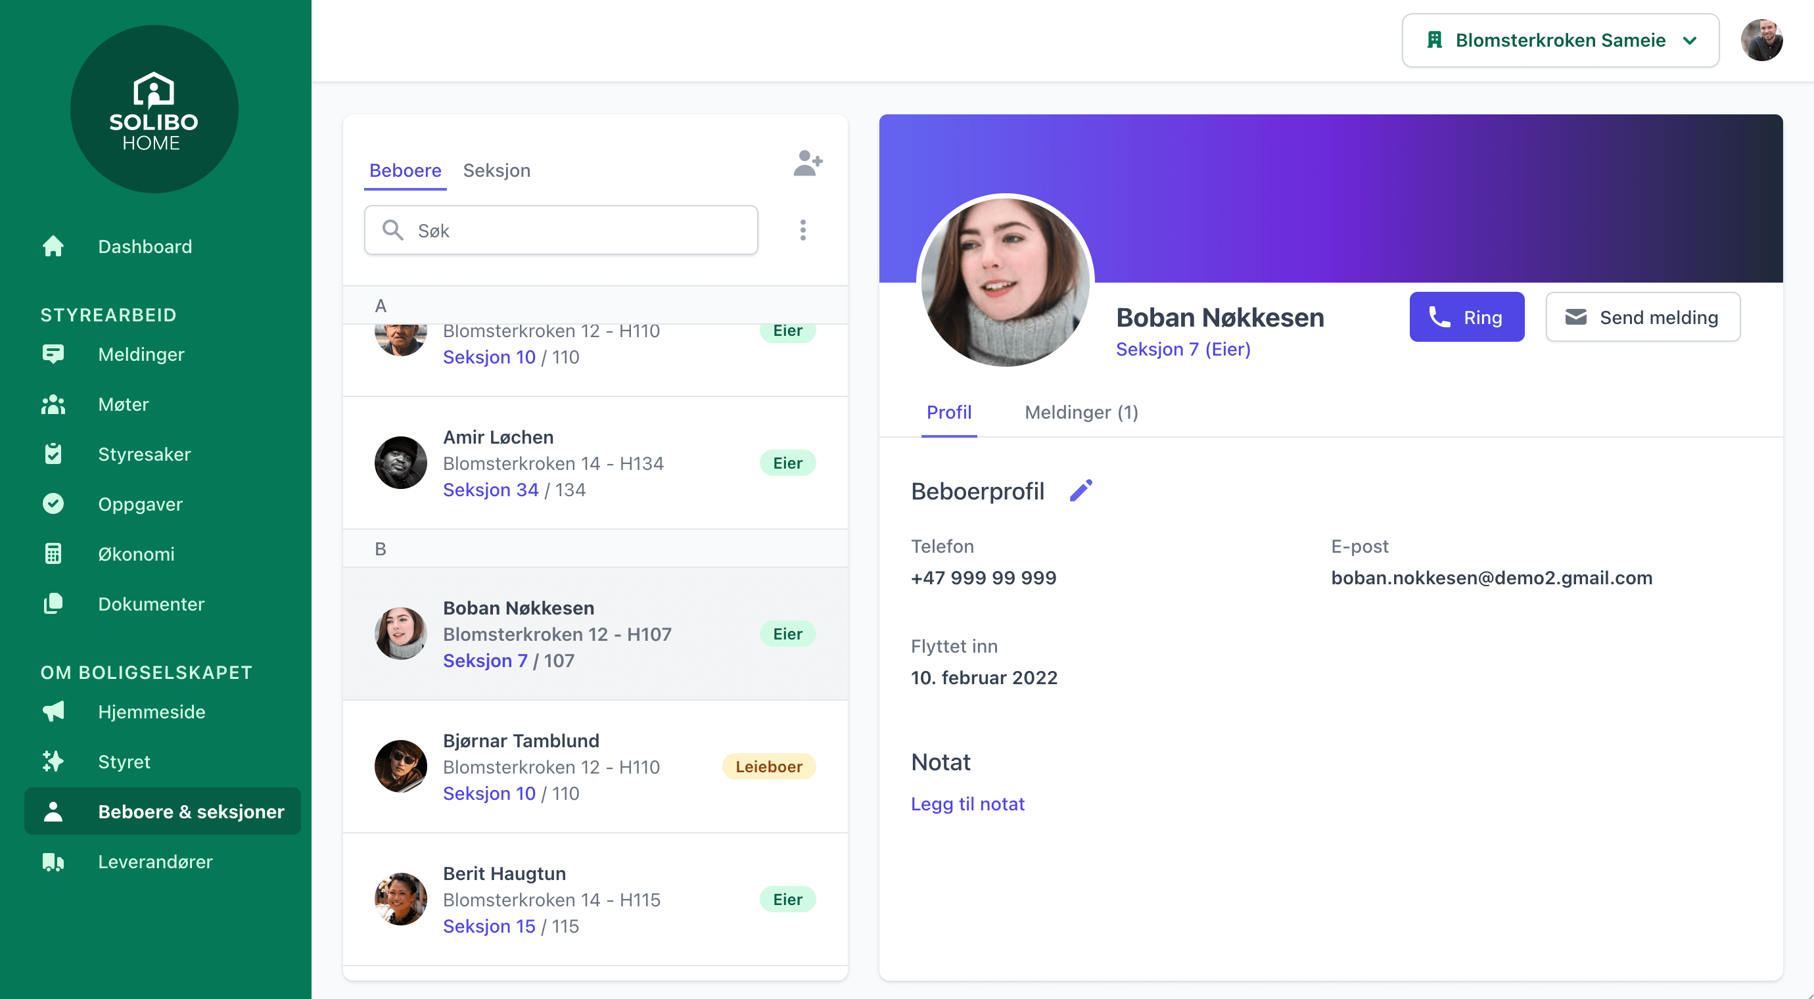
Task: Click the add resident person-plus icon
Action: pyautogui.click(x=808, y=164)
